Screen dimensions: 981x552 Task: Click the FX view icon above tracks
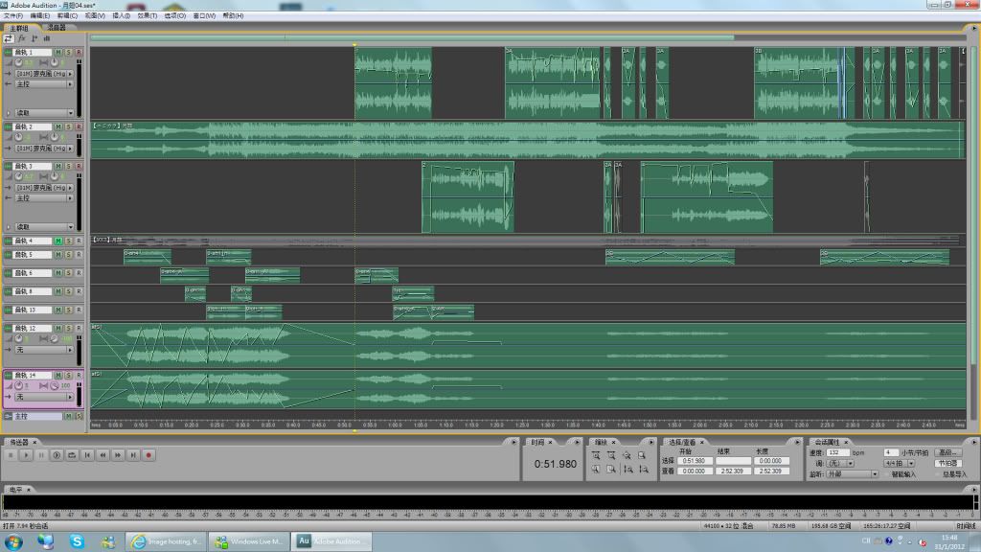point(21,38)
